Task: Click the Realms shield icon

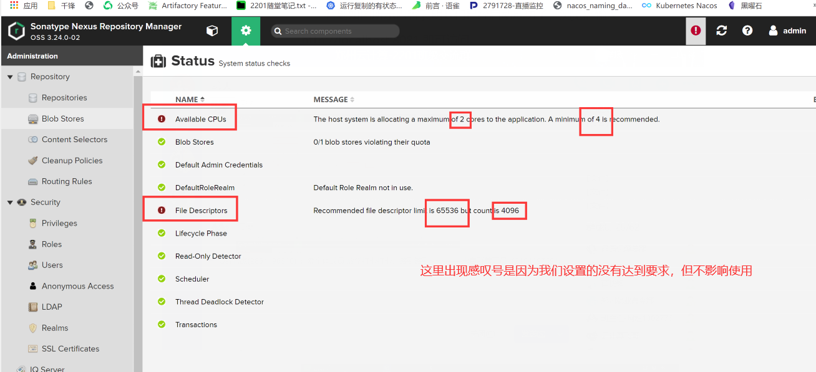Action: click(x=33, y=328)
